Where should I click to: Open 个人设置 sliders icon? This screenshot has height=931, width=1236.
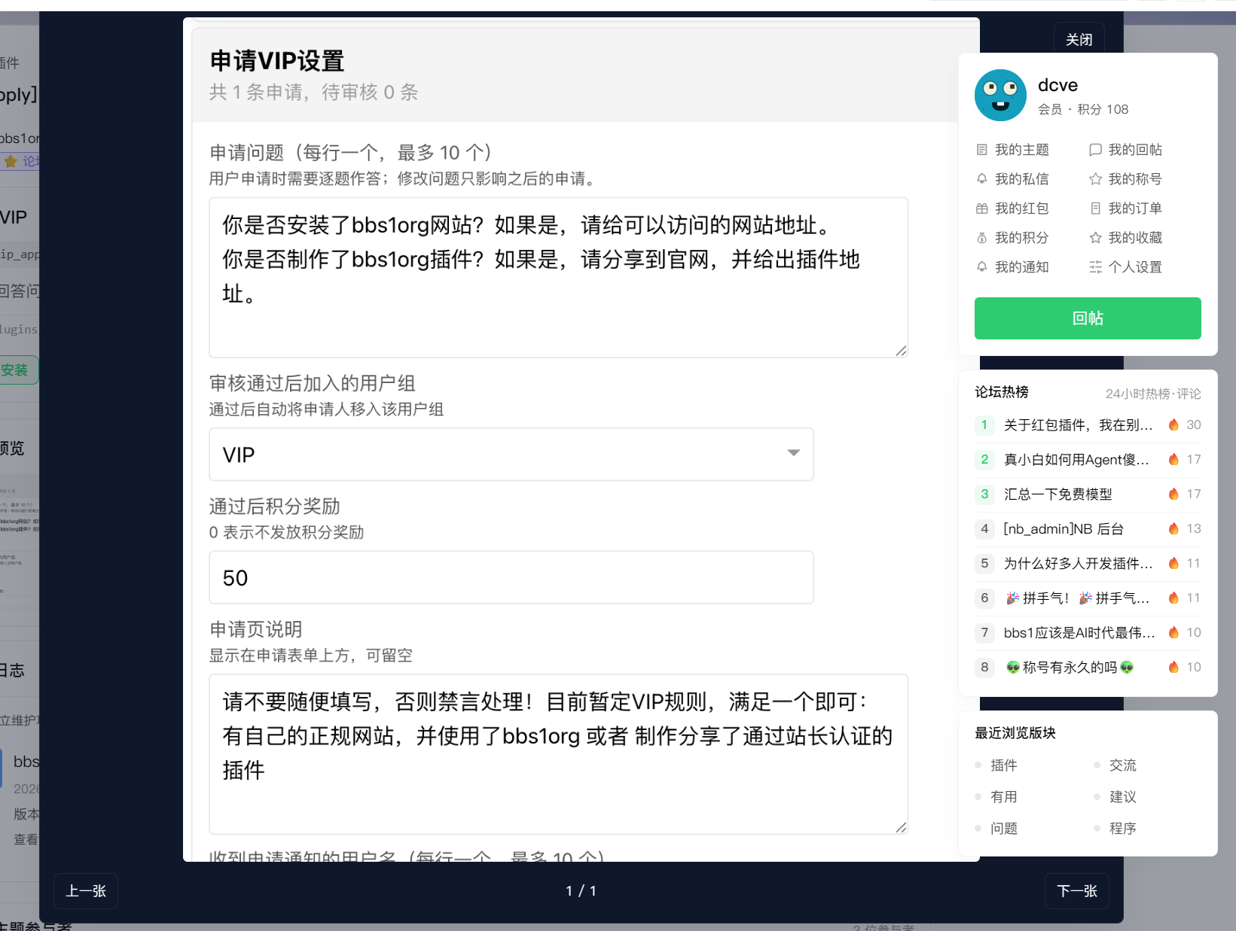coord(1095,267)
